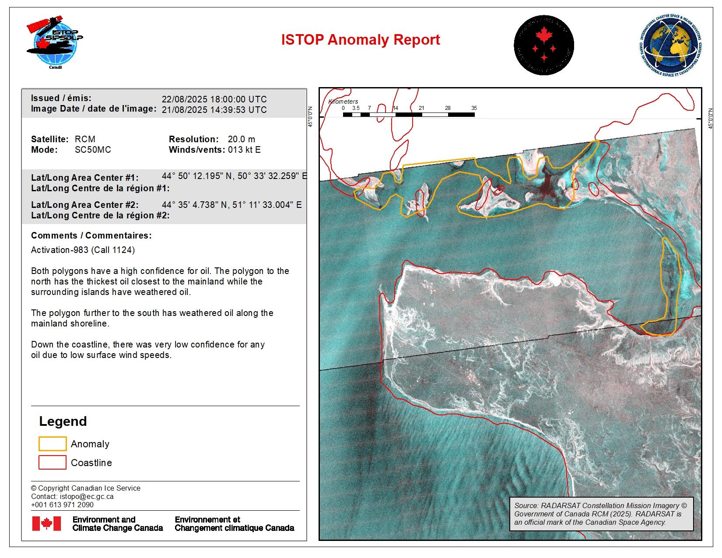The height and width of the screenshot is (558, 722).
Task: Select the Image Date timestamp value
Action: pos(214,110)
